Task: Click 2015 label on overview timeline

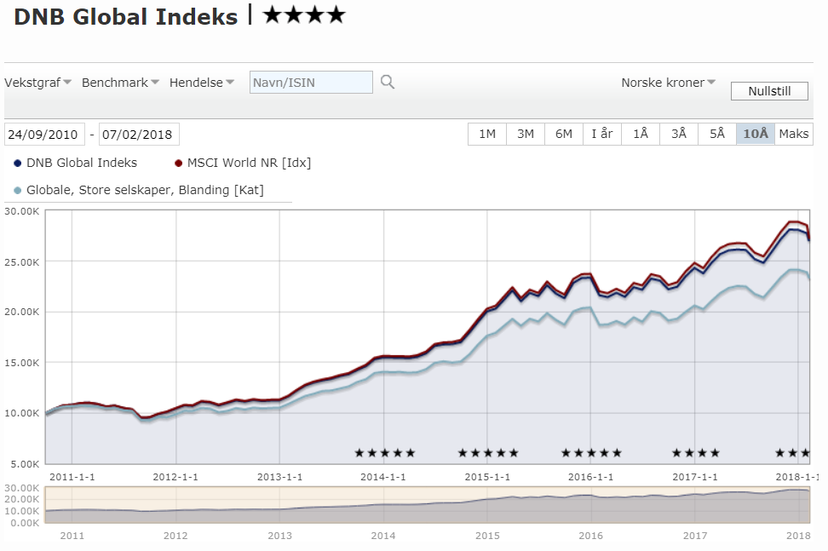Action: click(x=487, y=536)
